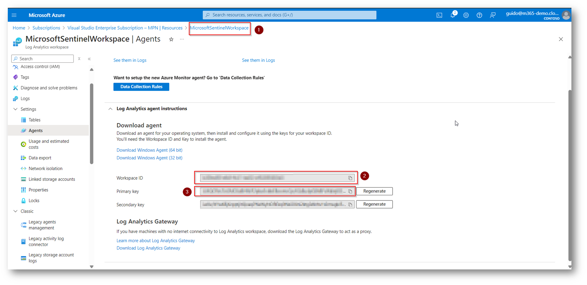This screenshot has height=285, width=587.
Task: Click the main pane vertical scrollbar
Action: pos(570,175)
